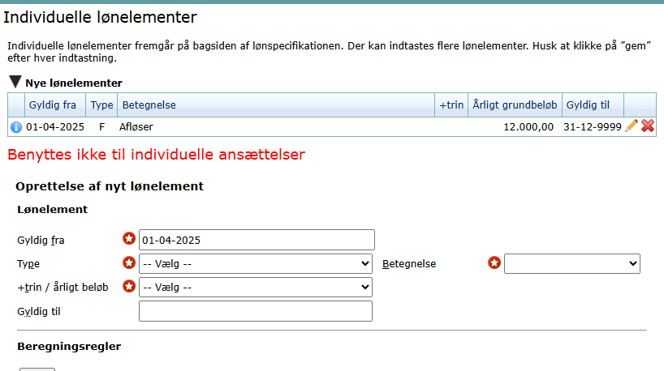Open the +trin / årligt beløb dropdown
The width and height of the screenshot is (664, 371).
(256, 288)
